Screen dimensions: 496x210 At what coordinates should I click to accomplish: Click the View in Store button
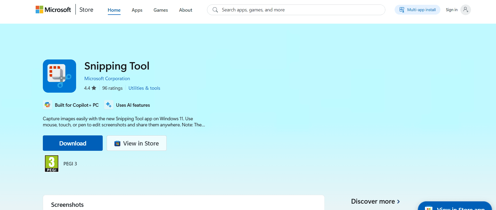(x=137, y=143)
